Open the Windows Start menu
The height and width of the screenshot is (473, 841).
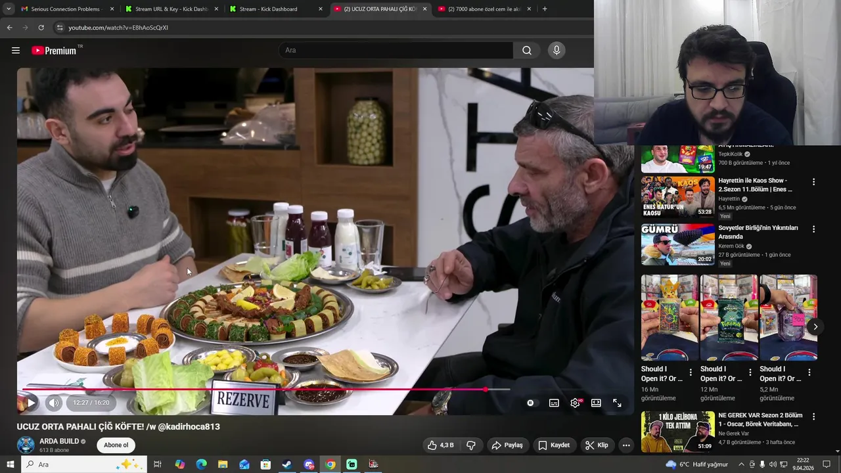tap(10, 464)
